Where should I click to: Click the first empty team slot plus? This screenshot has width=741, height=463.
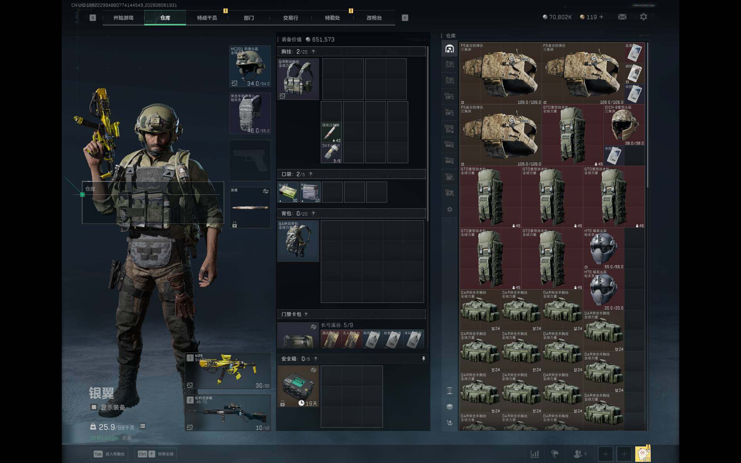(605, 454)
